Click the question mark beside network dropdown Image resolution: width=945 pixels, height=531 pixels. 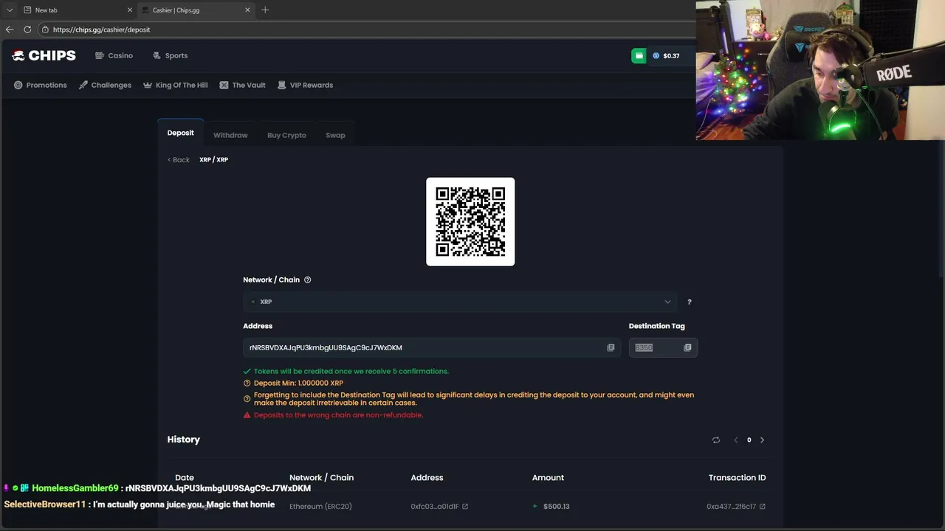[690, 302]
